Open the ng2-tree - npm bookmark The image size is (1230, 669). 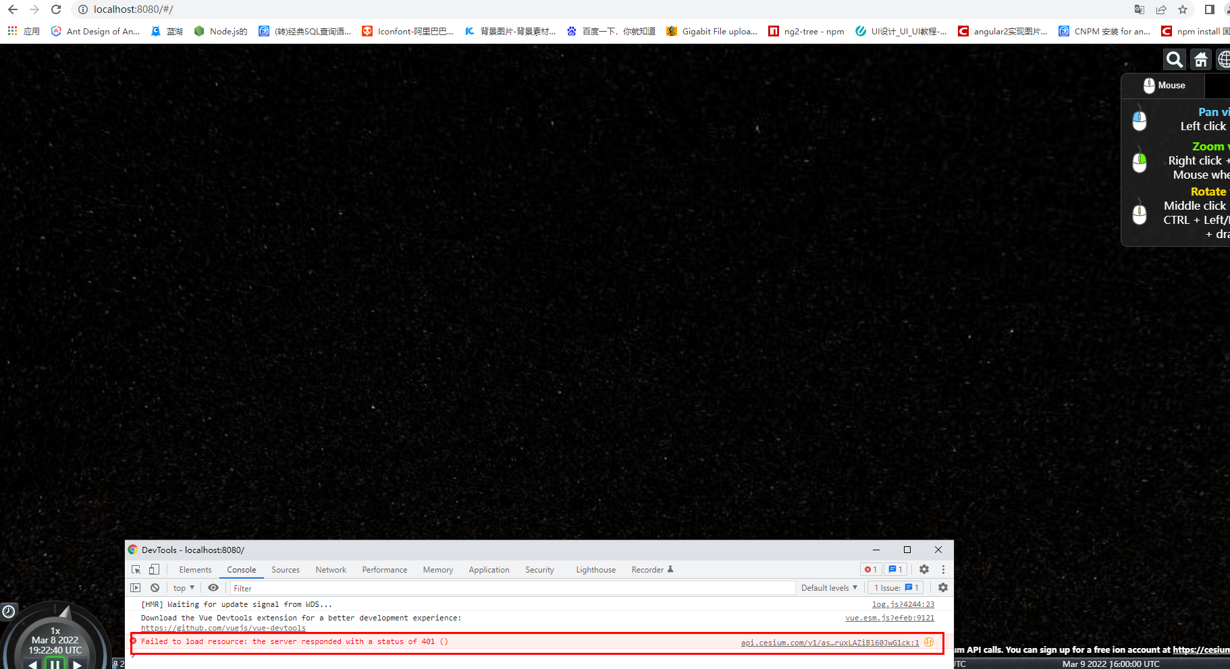[807, 31]
